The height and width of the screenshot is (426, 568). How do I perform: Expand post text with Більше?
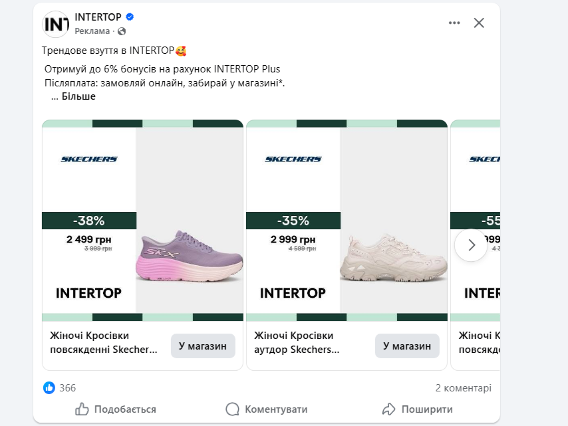pos(78,96)
